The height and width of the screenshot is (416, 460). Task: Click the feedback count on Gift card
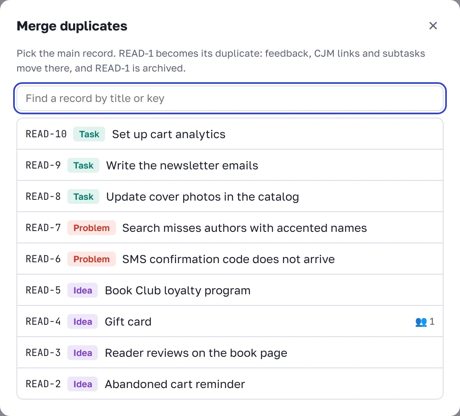coord(432,322)
